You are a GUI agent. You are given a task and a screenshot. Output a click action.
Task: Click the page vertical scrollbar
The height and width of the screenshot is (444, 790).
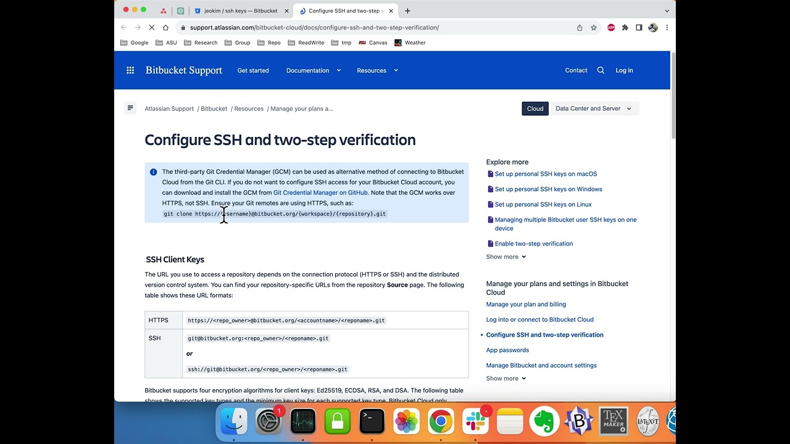tap(673, 96)
